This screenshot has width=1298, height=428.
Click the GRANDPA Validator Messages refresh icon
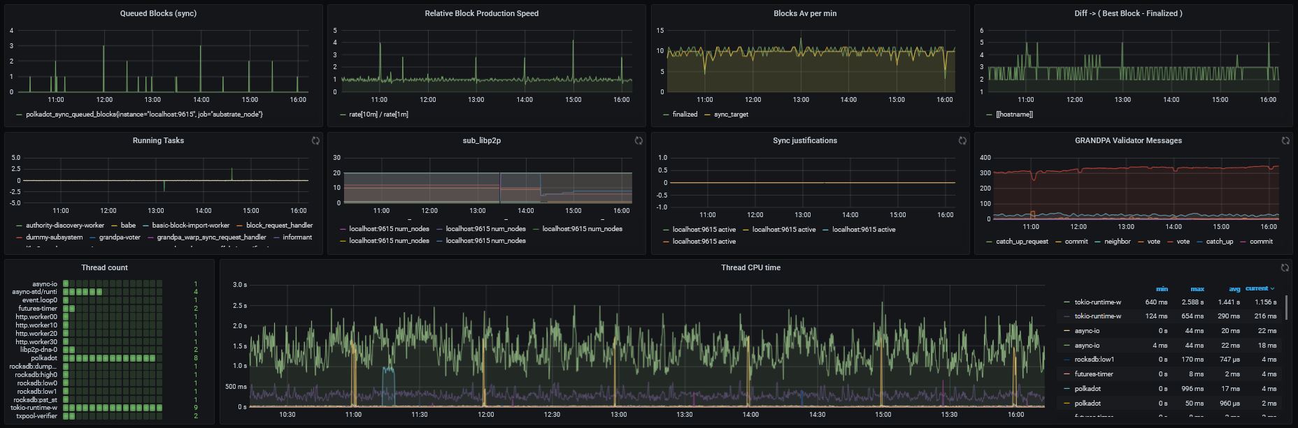[x=1285, y=140]
